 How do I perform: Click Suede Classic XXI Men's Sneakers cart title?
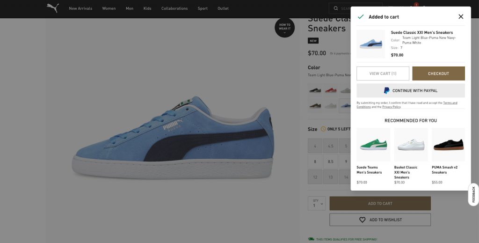coord(422,32)
